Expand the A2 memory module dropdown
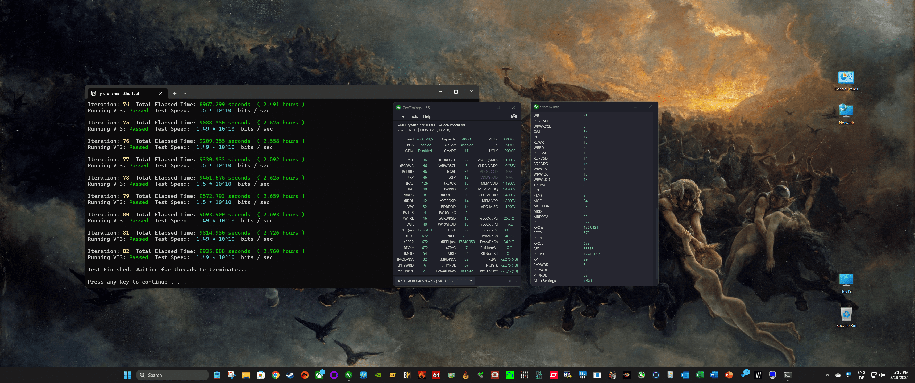Image resolution: width=915 pixels, height=383 pixels. [x=471, y=281]
